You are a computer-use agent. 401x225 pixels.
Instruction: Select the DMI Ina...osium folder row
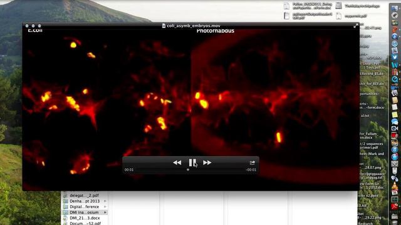click(x=85, y=212)
